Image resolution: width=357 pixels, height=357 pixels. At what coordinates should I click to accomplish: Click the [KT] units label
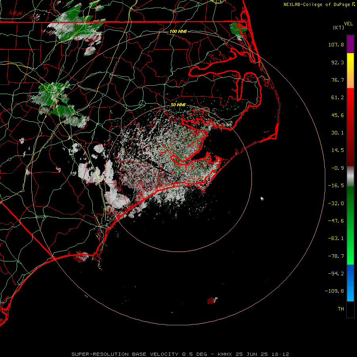(339, 27)
